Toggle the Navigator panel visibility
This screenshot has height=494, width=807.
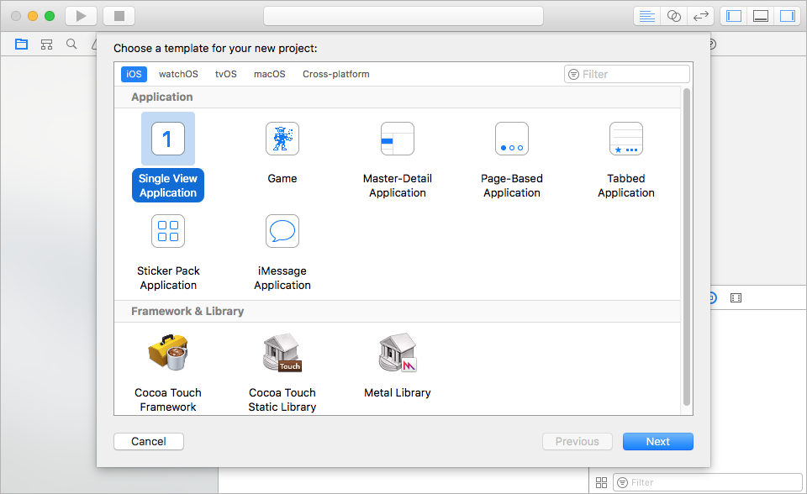[x=734, y=16]
